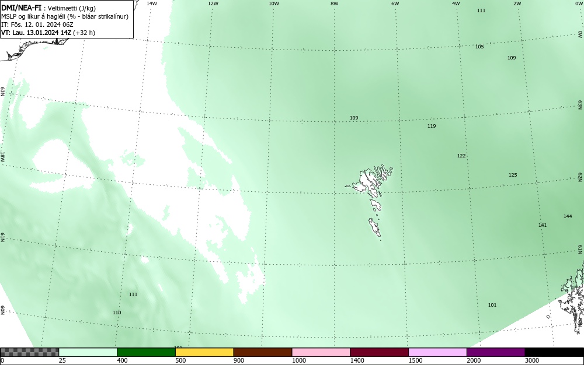Click the 'VT: Lau. 13.01.2024 14Z (+32 h)' line
The image size is (584, 365).
(x=48, y=33)
